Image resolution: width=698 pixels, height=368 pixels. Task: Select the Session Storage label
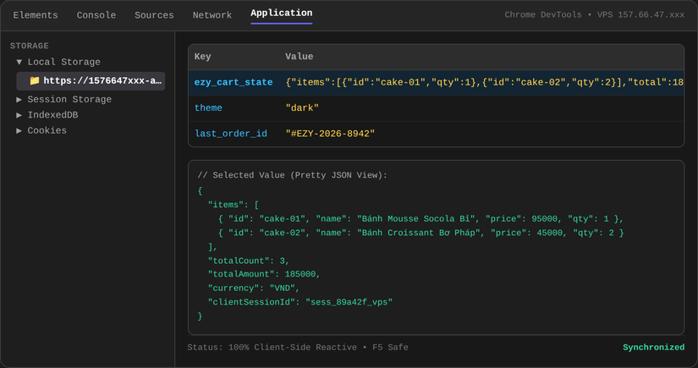tap(69, 99)
